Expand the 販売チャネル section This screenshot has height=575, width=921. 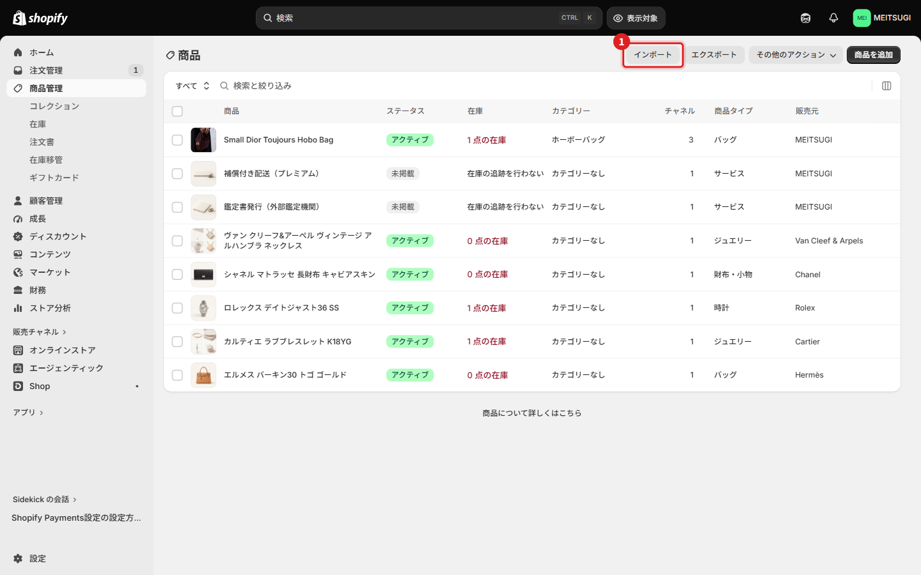(40, 332)
